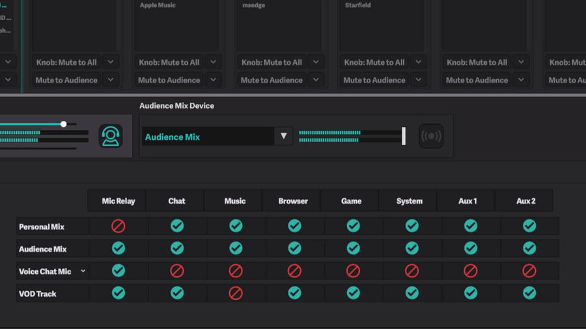The width and height of the screenshot is (586, 329).
Task: Toggle Game in VOD Track row
Action: click(353, 293)
